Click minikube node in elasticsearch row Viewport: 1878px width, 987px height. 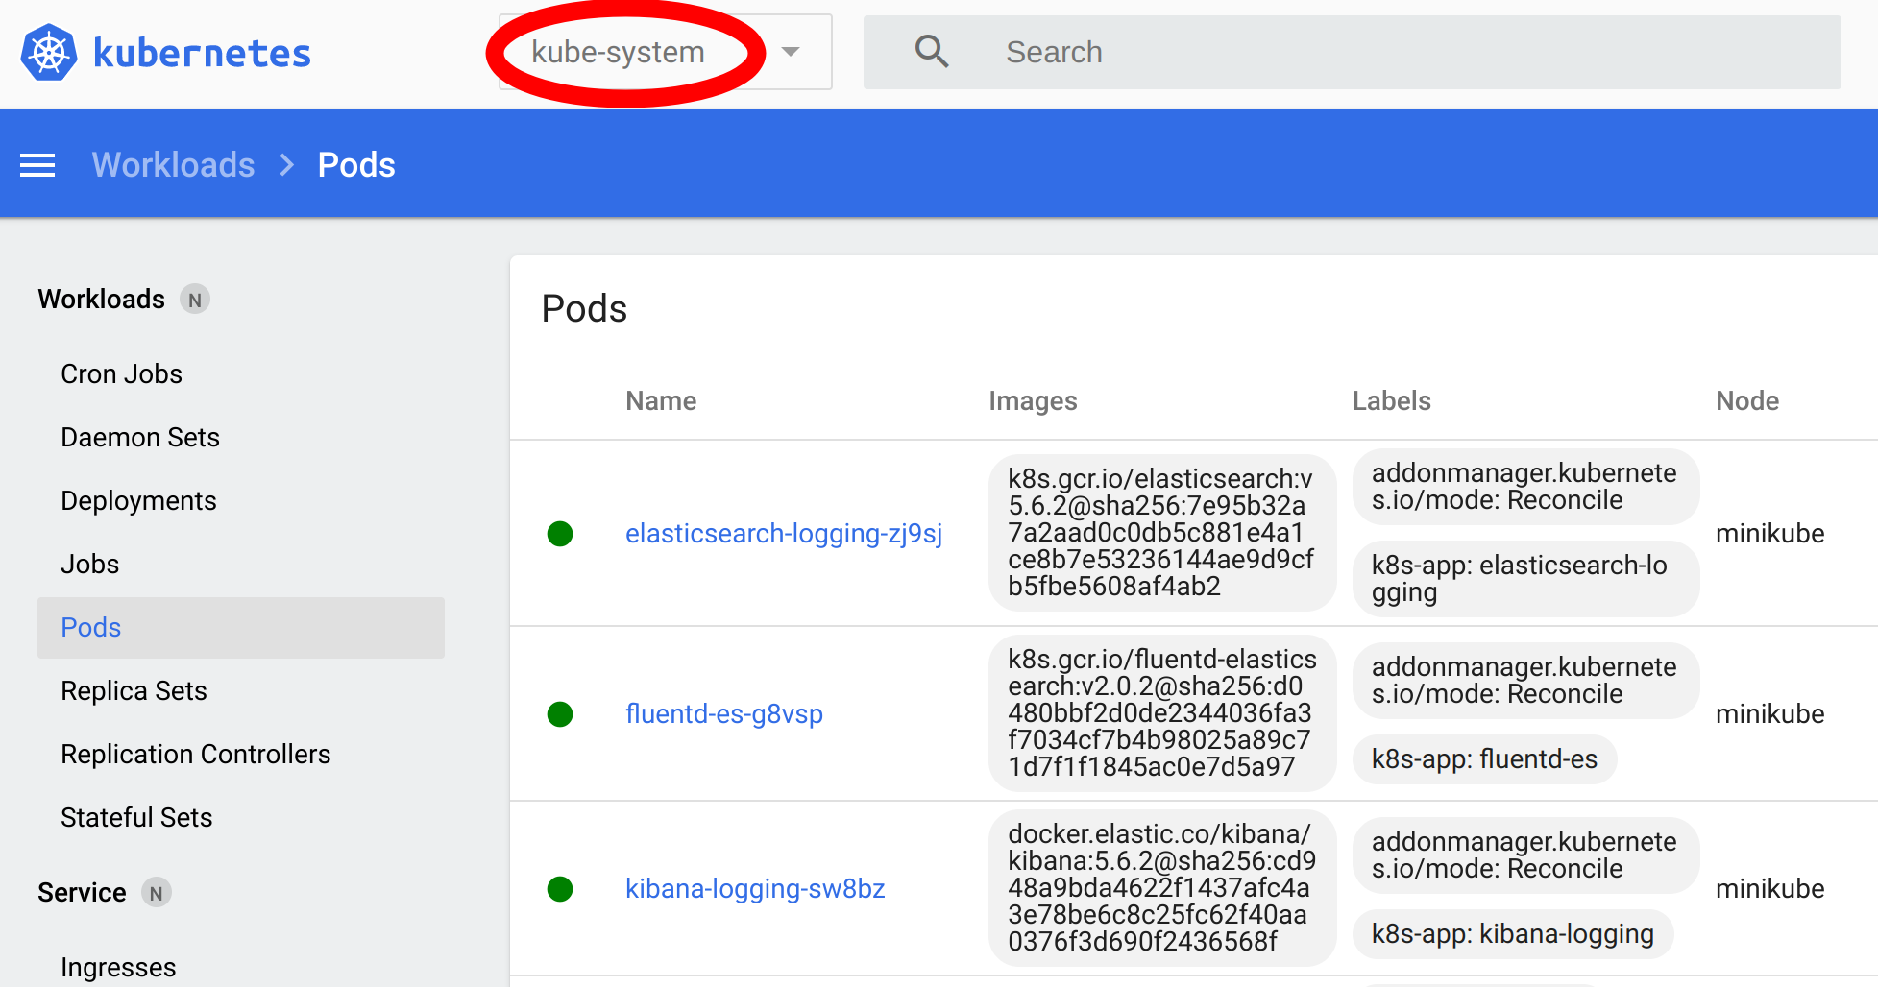(1769, 534)
